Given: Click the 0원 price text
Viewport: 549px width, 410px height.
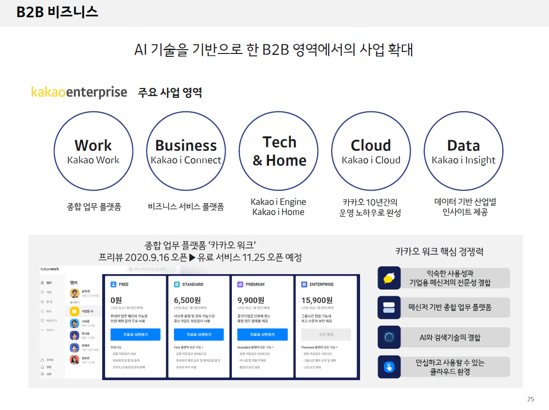Looking at the screenshot, I should coord(116,300).
